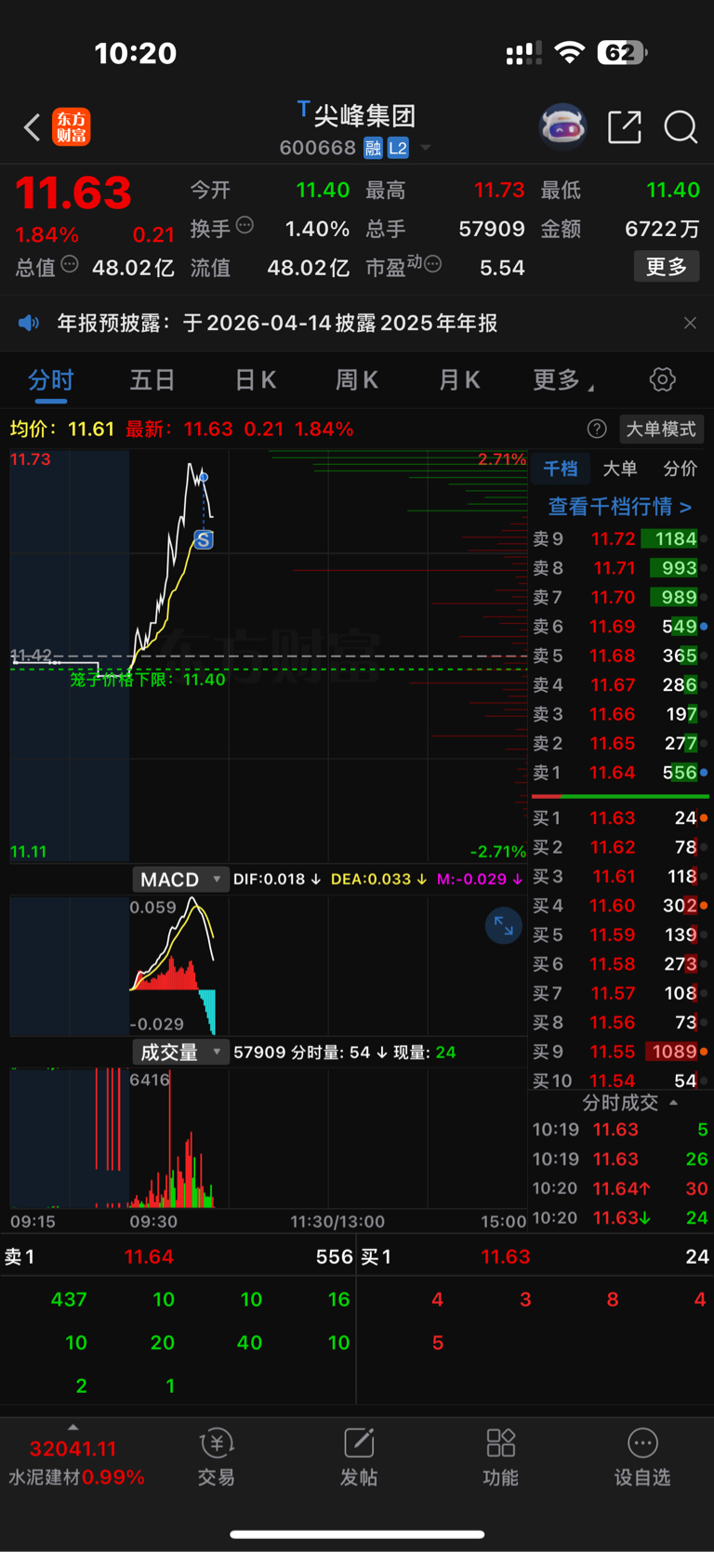Dismiss the annual report announcement banner
The width and height of the screenshot is (714, 1552).
(x=690, y=323)
